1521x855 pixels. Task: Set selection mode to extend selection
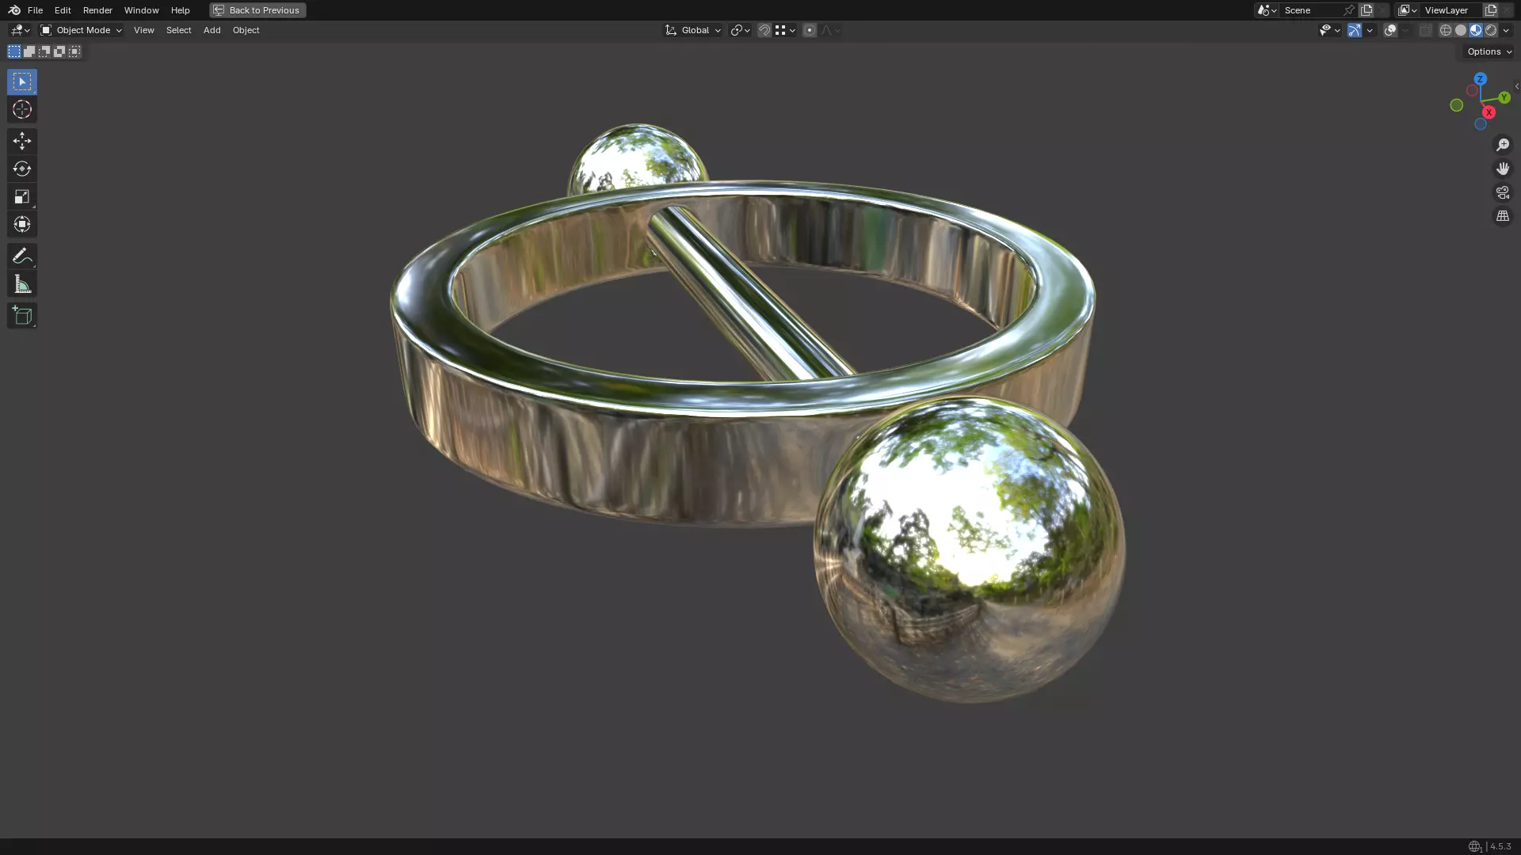(29, 51)
